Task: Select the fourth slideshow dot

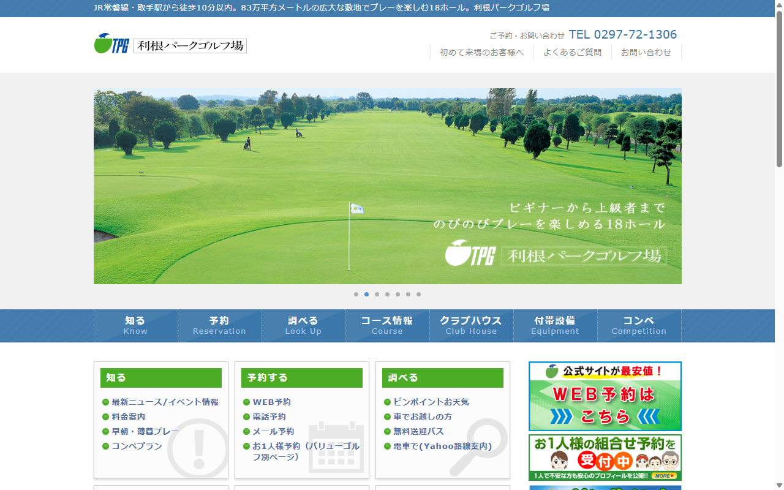Action: [x=387, y=294]
